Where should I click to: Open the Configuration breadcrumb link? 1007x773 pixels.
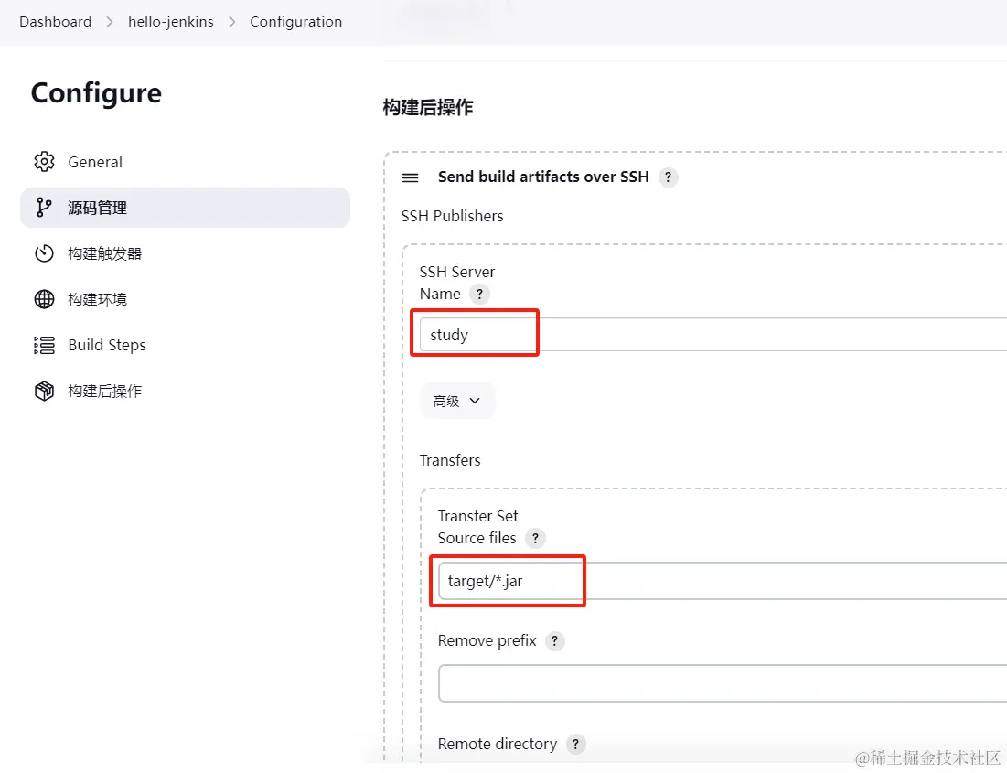[x=296, y=22]
